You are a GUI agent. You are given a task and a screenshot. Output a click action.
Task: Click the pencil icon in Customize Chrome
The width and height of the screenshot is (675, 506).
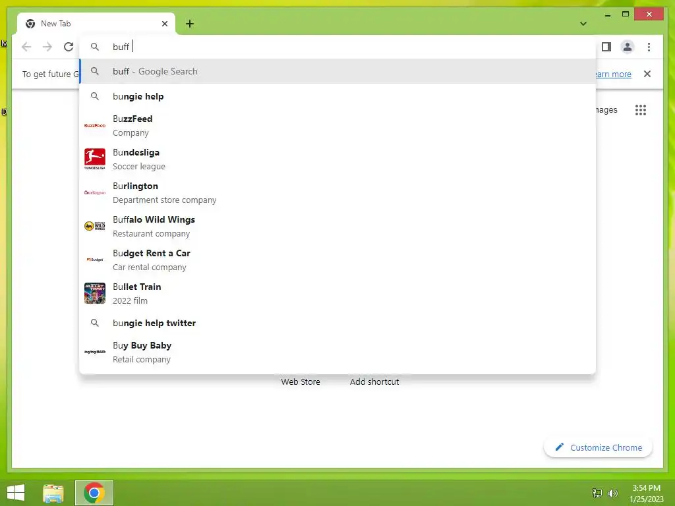(559, 447)
